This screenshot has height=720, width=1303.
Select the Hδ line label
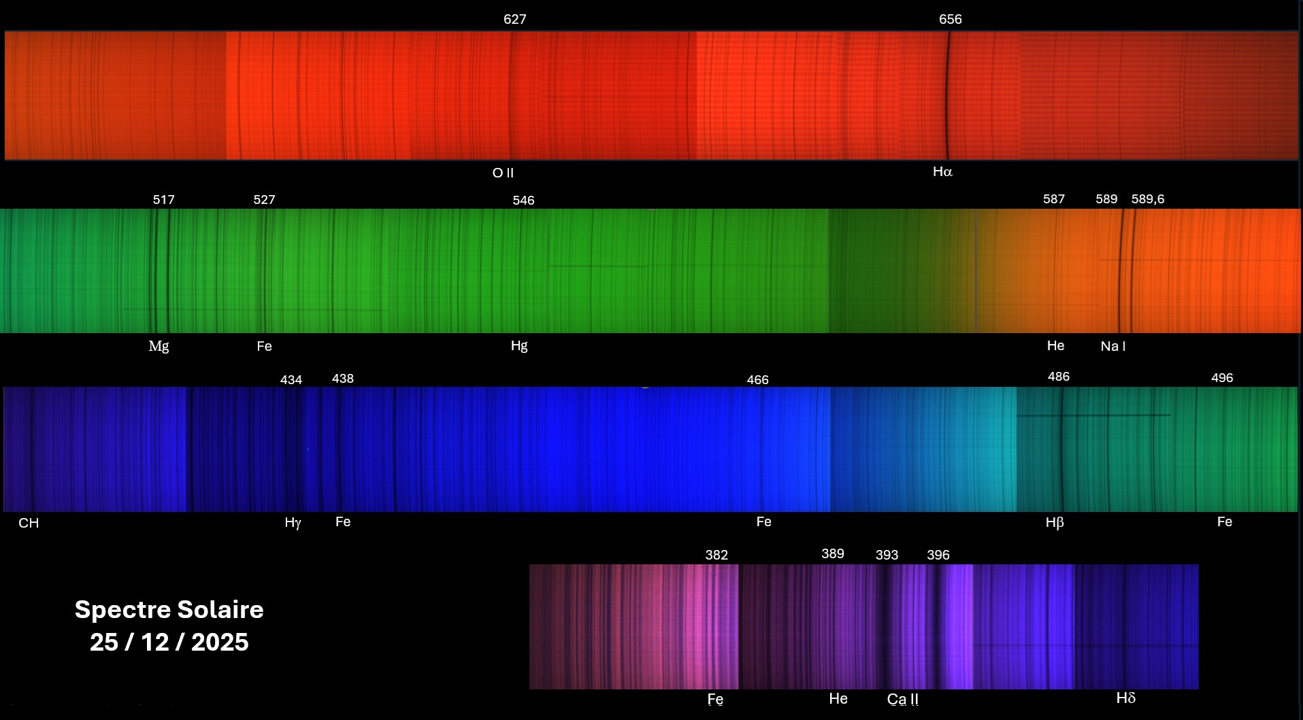point(1126,698)
